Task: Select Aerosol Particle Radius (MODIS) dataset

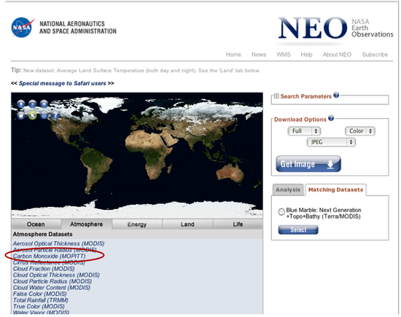Action: click(55, 249)
